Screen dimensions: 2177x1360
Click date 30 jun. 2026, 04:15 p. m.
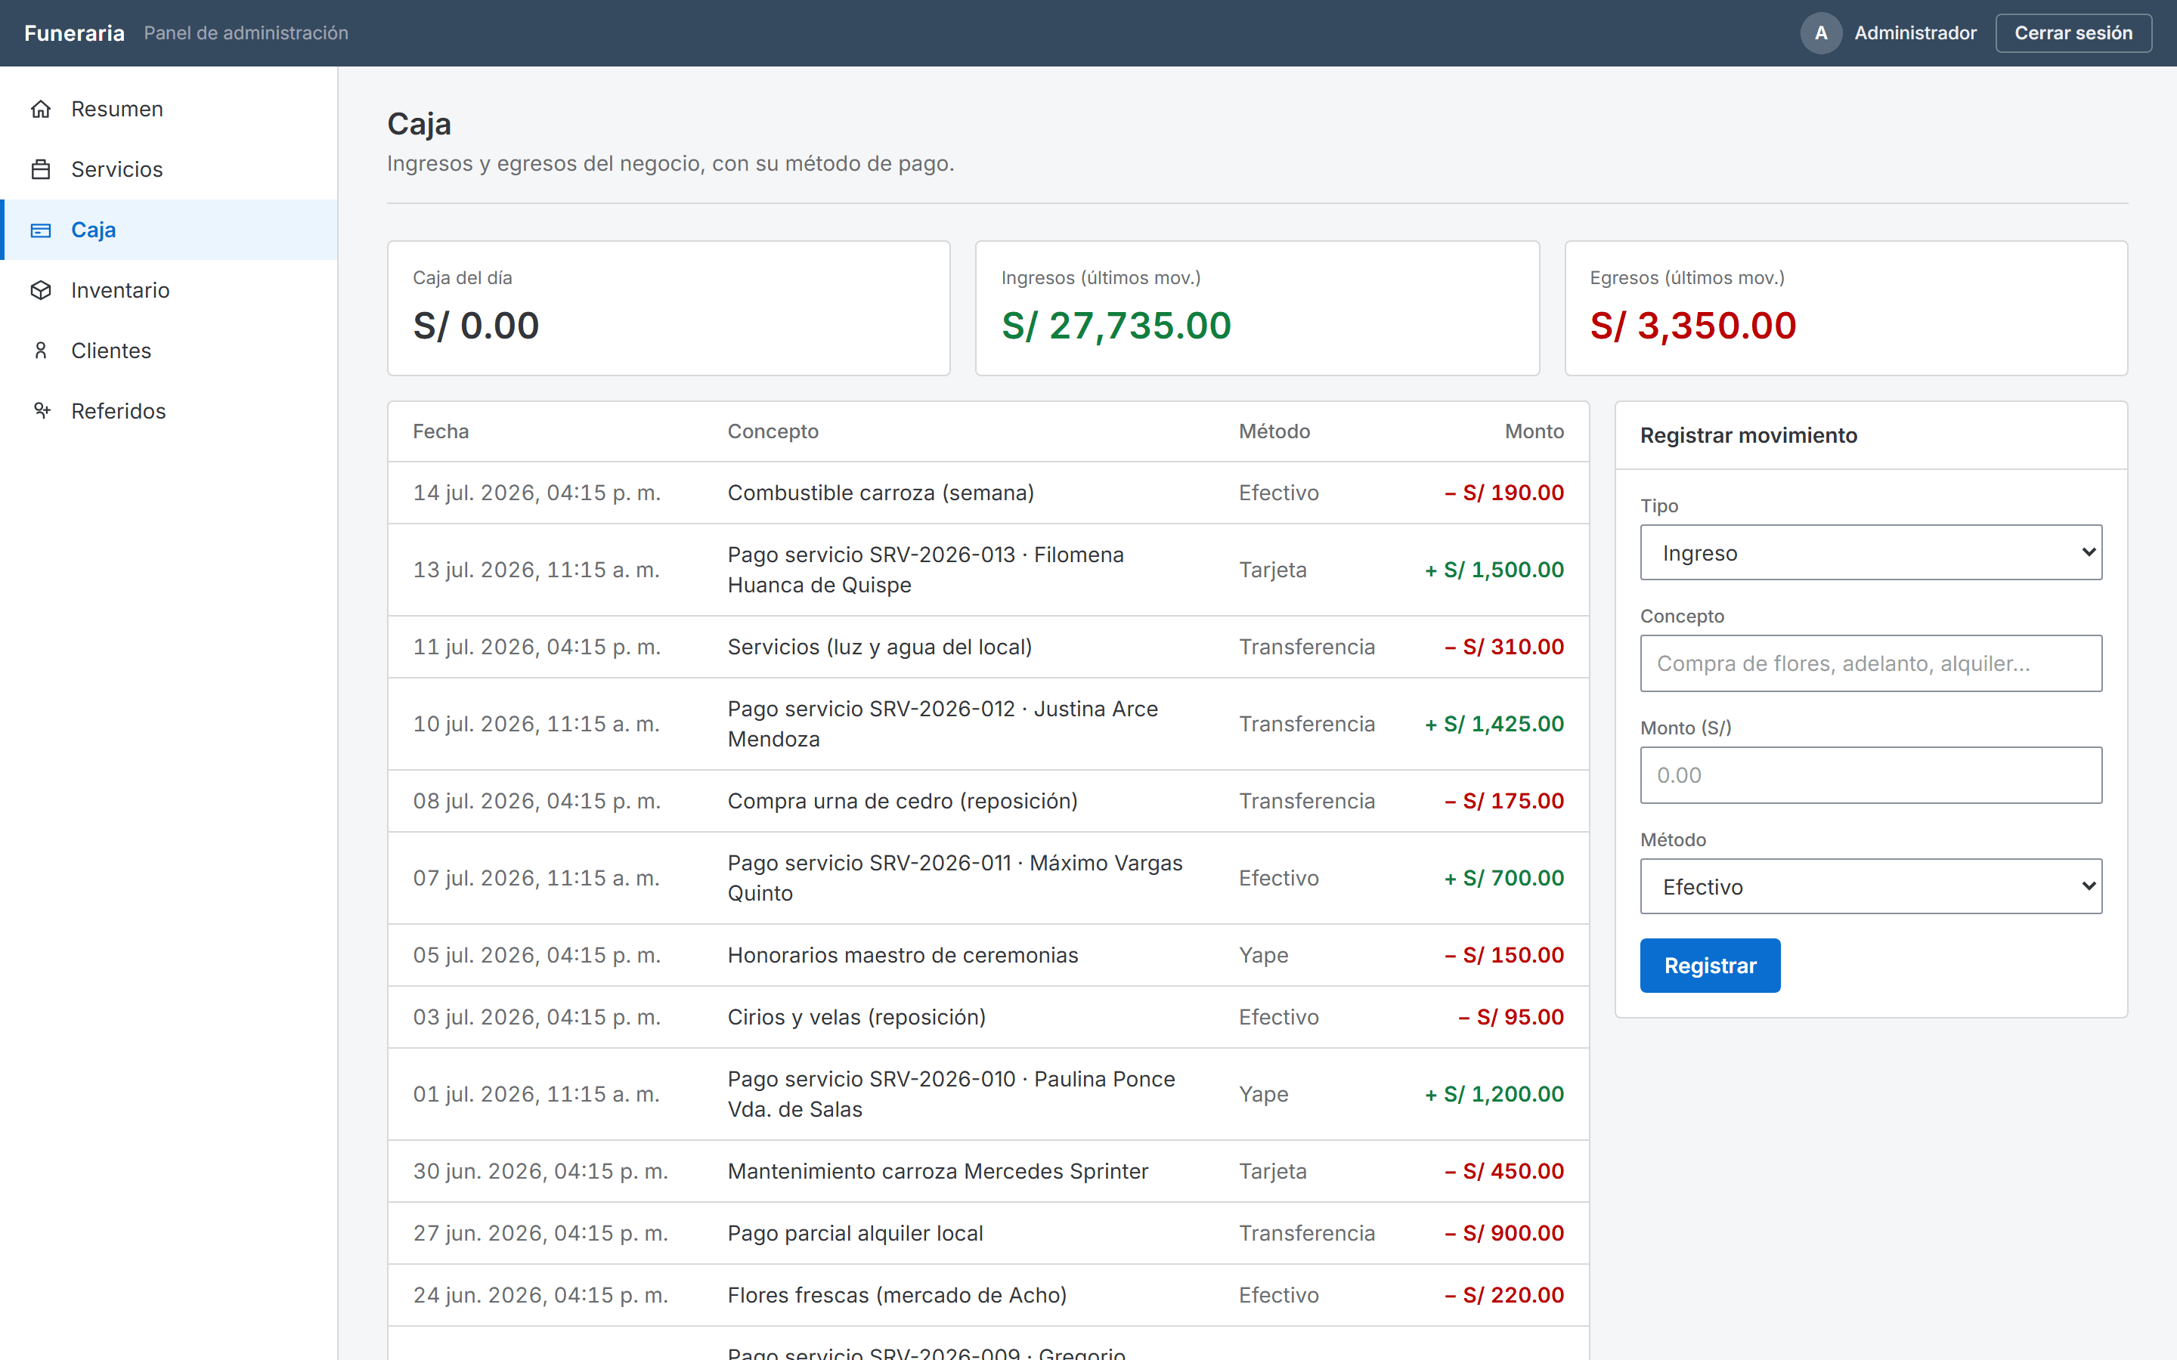540,1171
